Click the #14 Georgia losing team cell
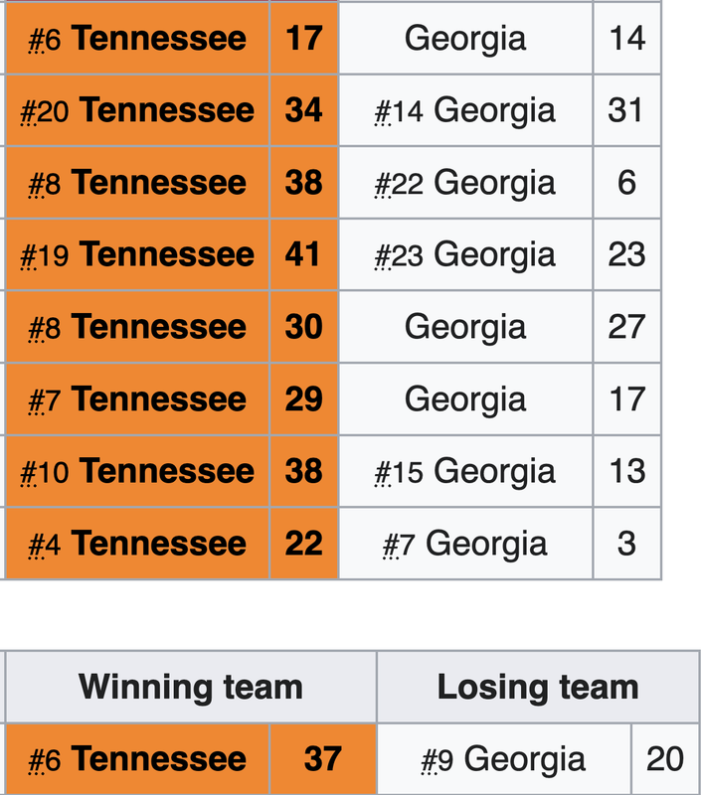This screenshot has height=795, width=702. coord(465,110)
